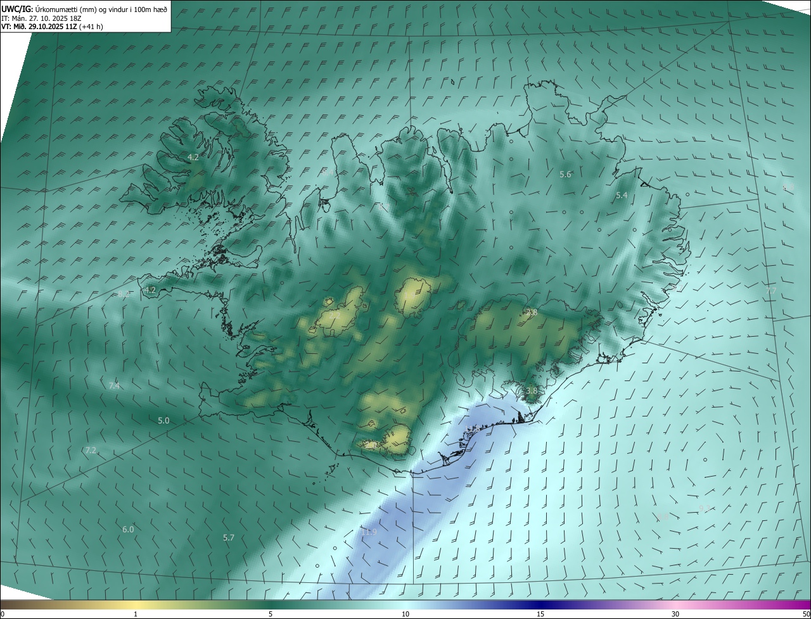This screenshot has height=619, width=811.
Task: Click the 5 label on the color scale
Action: [271, 614]
